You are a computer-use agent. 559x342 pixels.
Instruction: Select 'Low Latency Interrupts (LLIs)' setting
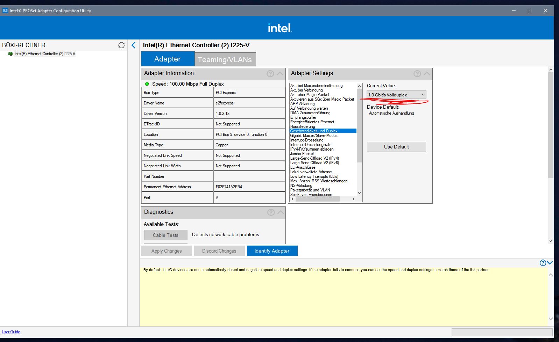(314, 176)
